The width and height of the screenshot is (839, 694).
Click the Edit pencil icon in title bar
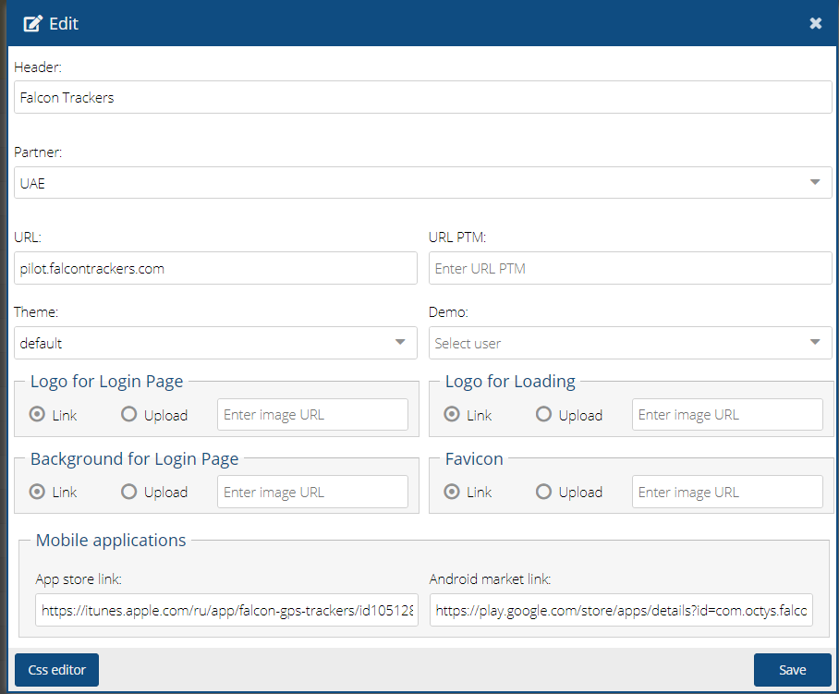[32, 24]
